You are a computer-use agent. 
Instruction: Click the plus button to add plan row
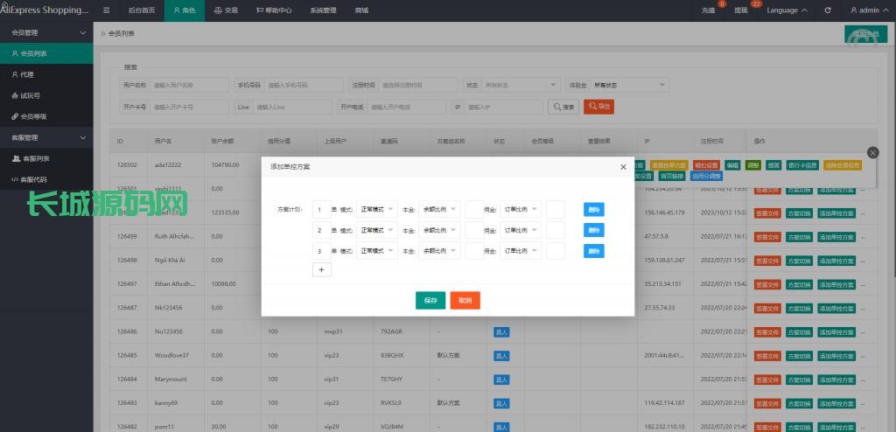coord(321,270)
